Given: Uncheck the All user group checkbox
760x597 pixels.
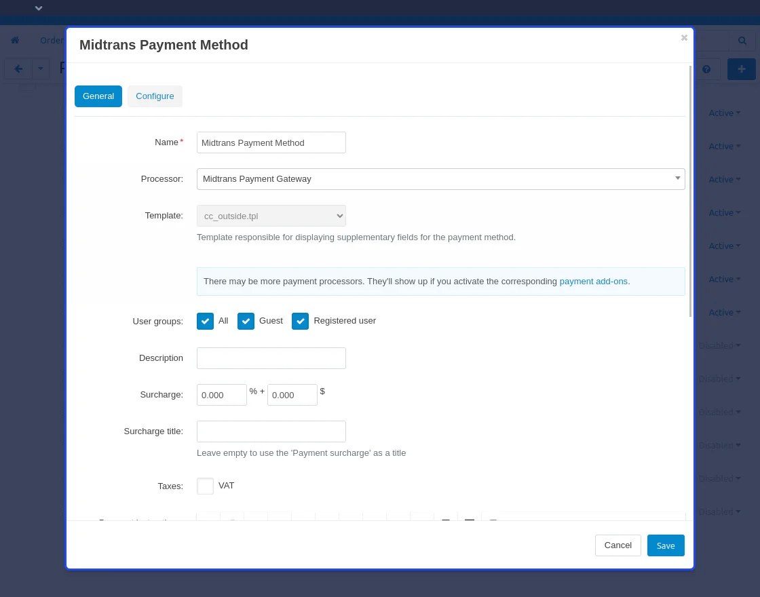Looking at the screenshot, I should pos(205,321).
